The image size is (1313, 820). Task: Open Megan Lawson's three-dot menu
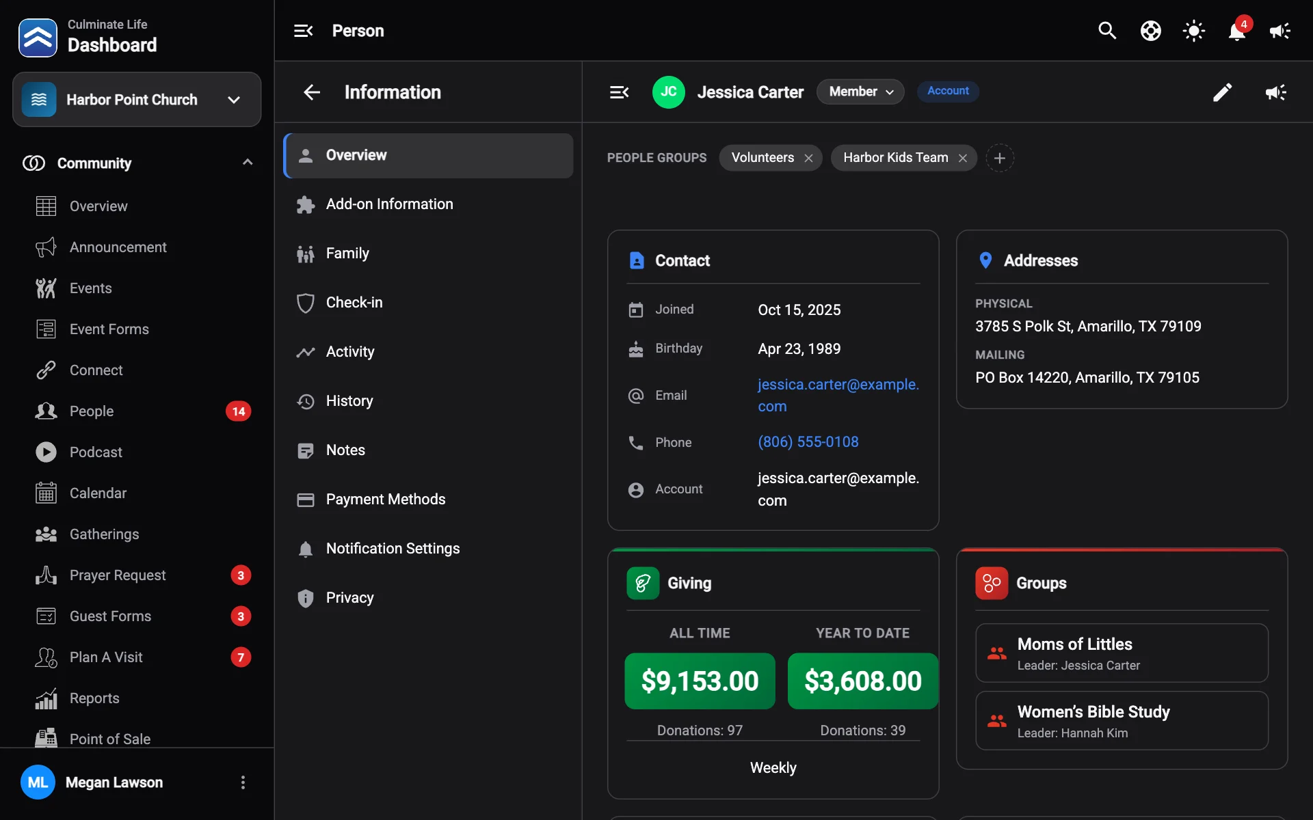pyautogui.click(x=243, y=782)
